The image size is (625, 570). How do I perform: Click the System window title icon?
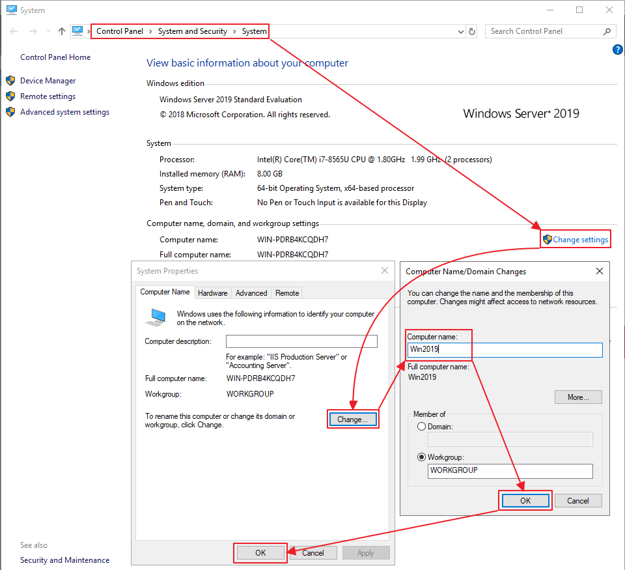(12, 10)
